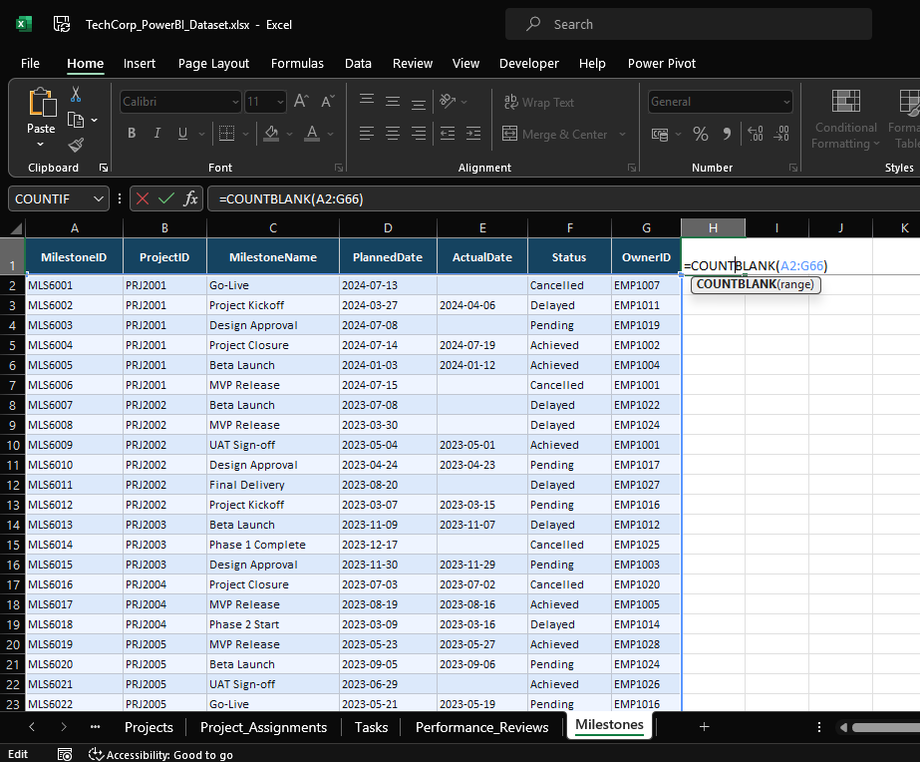The width and height of the screenshot is (920, 762).
Task: Click the Cut scissors icon
Action: (x=76, y=95)
